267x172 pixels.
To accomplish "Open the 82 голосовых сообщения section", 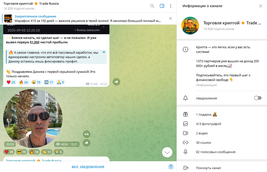I will [x=222, y=152].
